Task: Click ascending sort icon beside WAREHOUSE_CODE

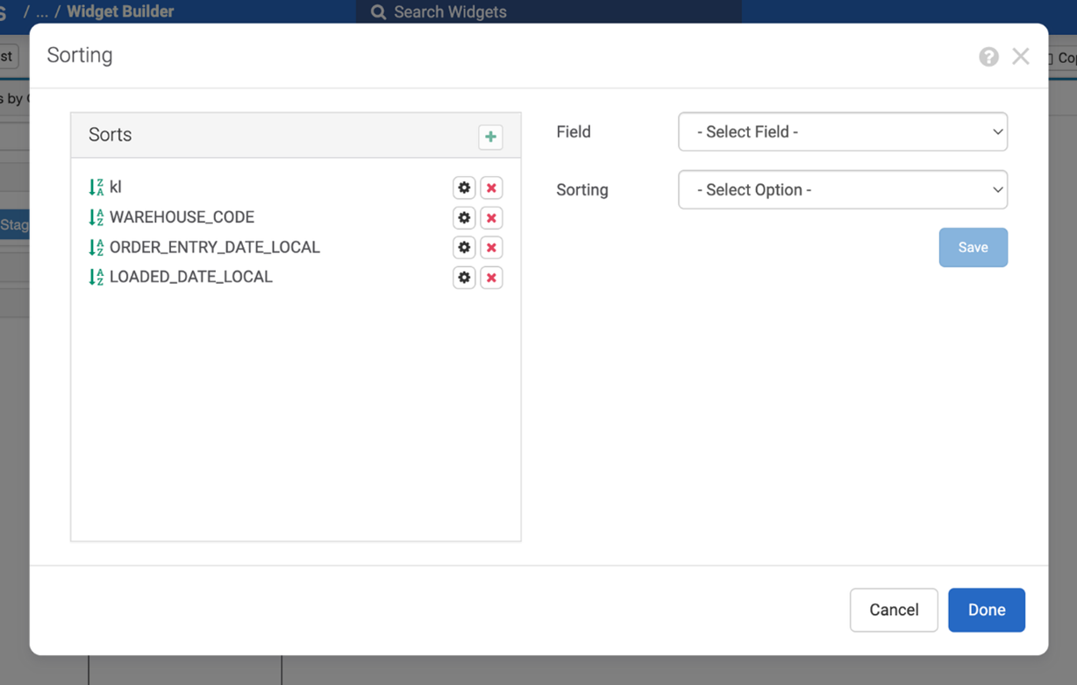Action: 96,218
